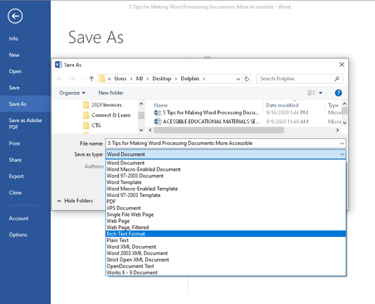Click Hide Folders toggle
375x304 pixels.
tap(75, 201)
